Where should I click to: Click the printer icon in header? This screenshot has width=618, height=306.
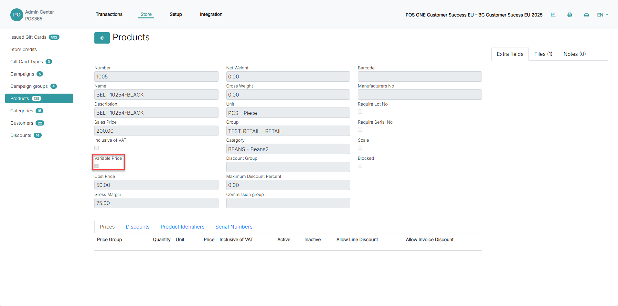coord(570,15)
